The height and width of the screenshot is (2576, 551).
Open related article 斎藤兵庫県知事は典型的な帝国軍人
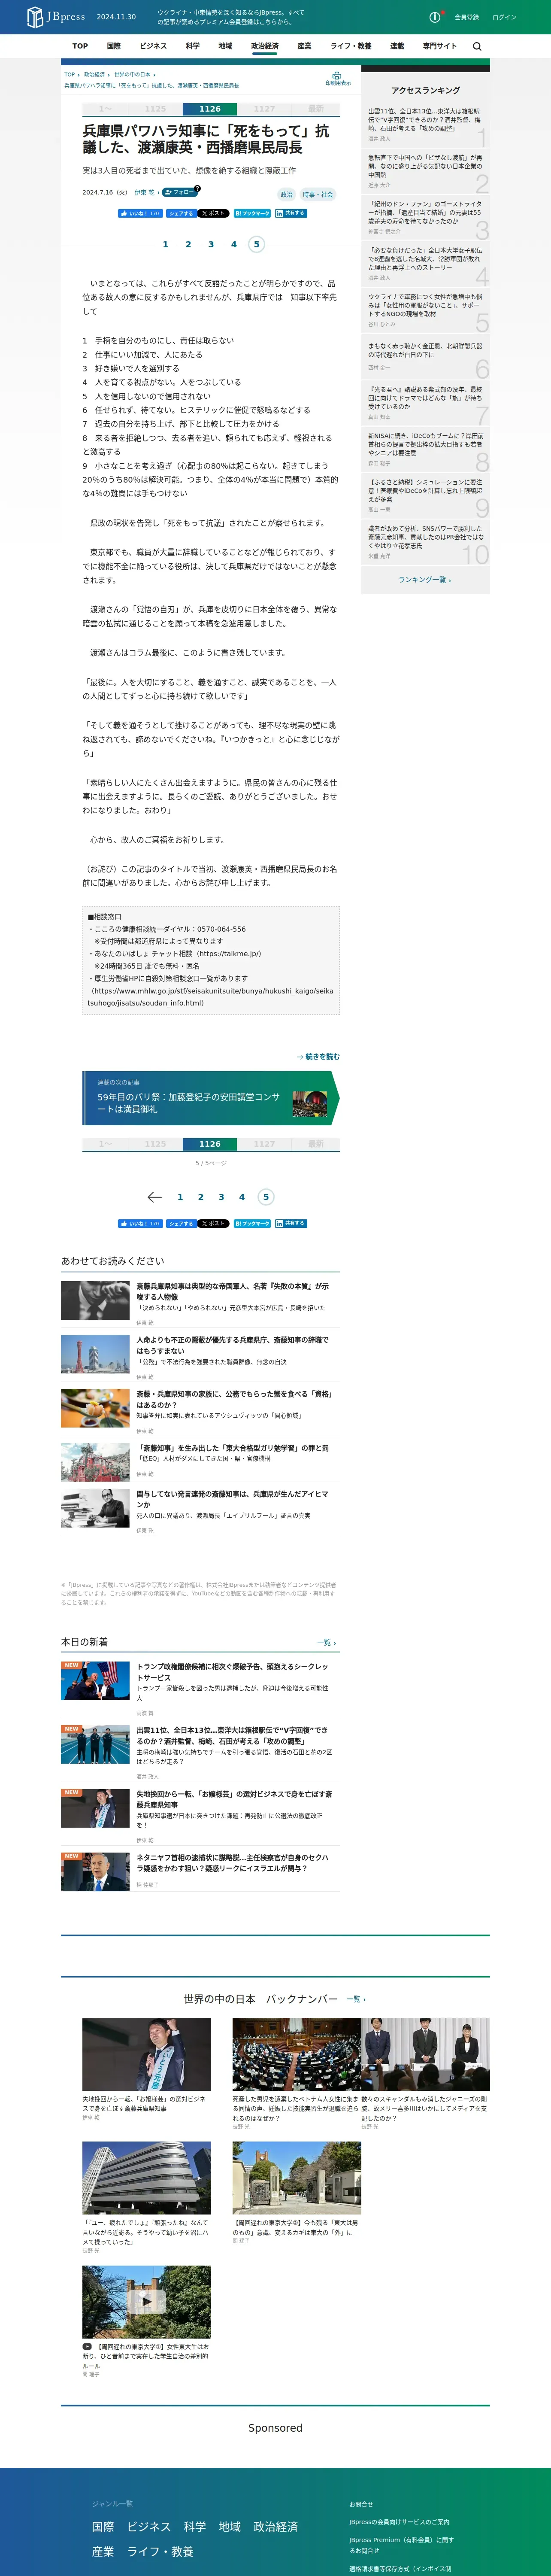(232, 1291)
